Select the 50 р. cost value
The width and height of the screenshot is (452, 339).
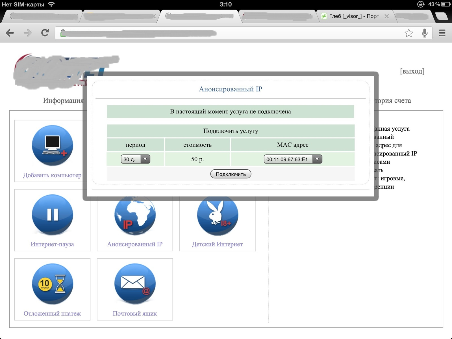pos(197,159)
